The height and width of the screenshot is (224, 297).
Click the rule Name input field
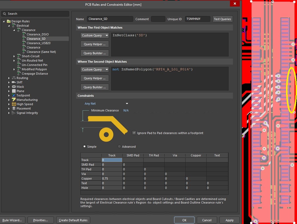(110, 19)
